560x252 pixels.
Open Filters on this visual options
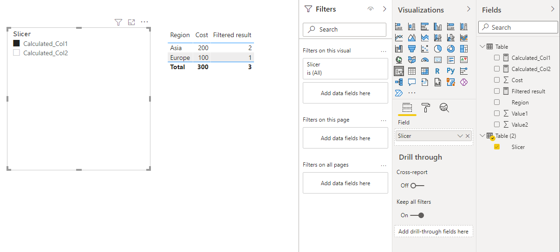click(x=384, y=51)
